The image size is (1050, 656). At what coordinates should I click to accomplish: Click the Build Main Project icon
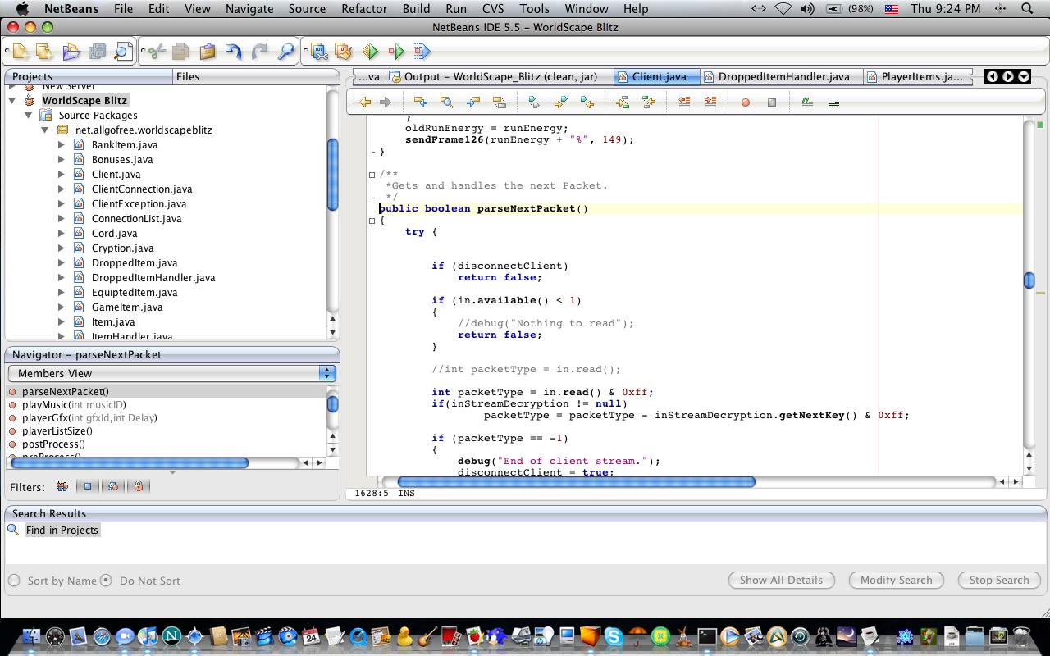point(319,52)
